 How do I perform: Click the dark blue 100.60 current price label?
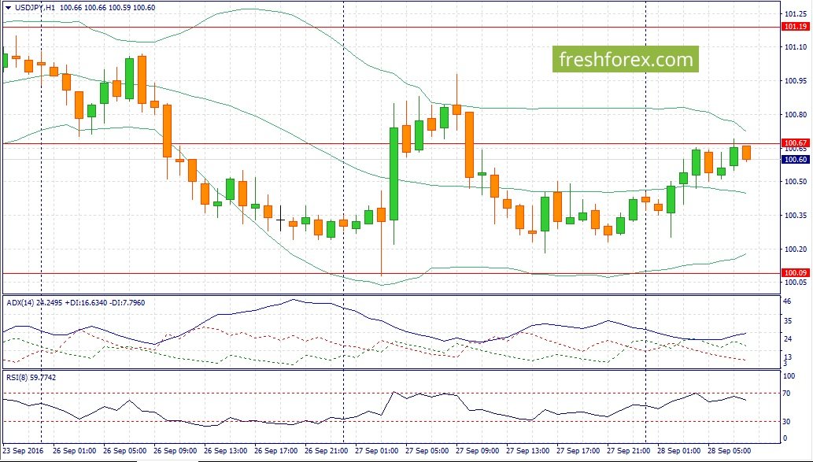(796, 159)
